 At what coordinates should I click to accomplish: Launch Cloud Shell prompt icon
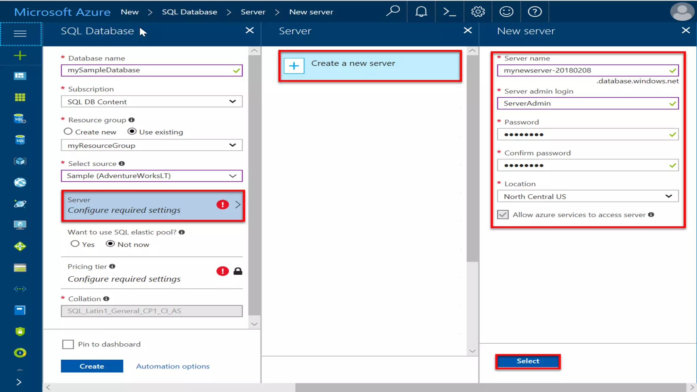click(449, 12)
